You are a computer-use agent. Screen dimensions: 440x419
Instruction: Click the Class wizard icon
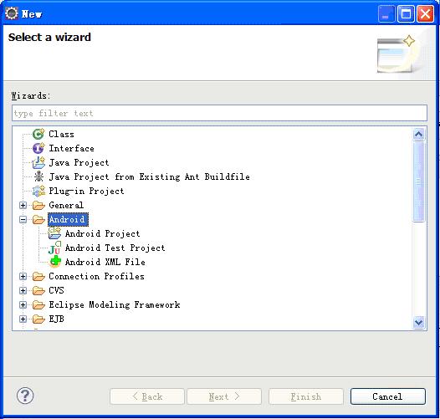pos(38,134)
